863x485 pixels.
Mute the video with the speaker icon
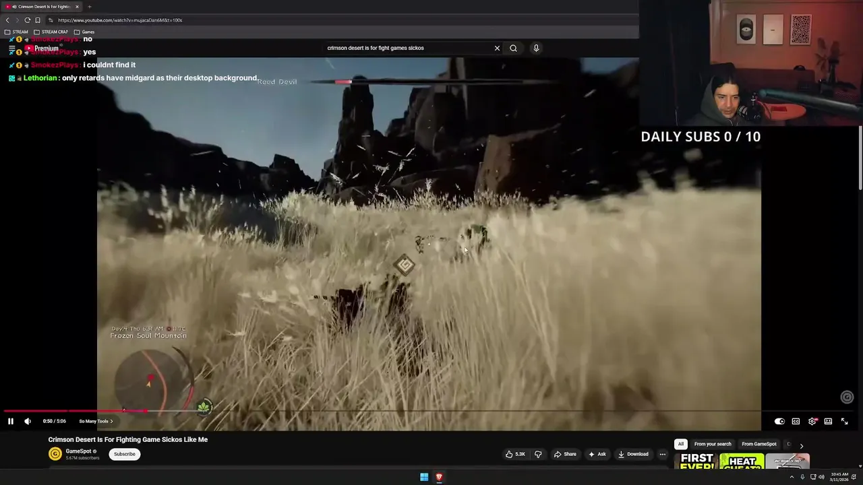tap(28, 421)
